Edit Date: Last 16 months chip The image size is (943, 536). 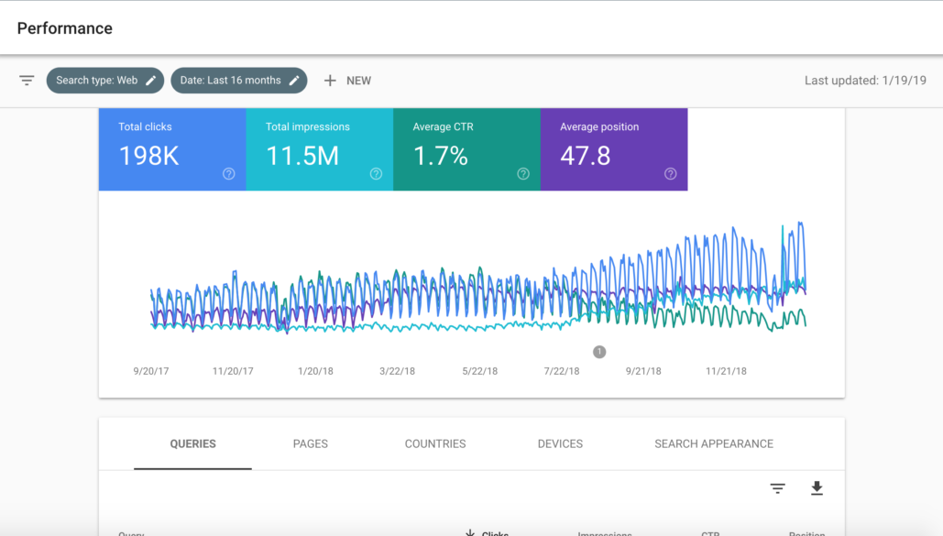239,81
